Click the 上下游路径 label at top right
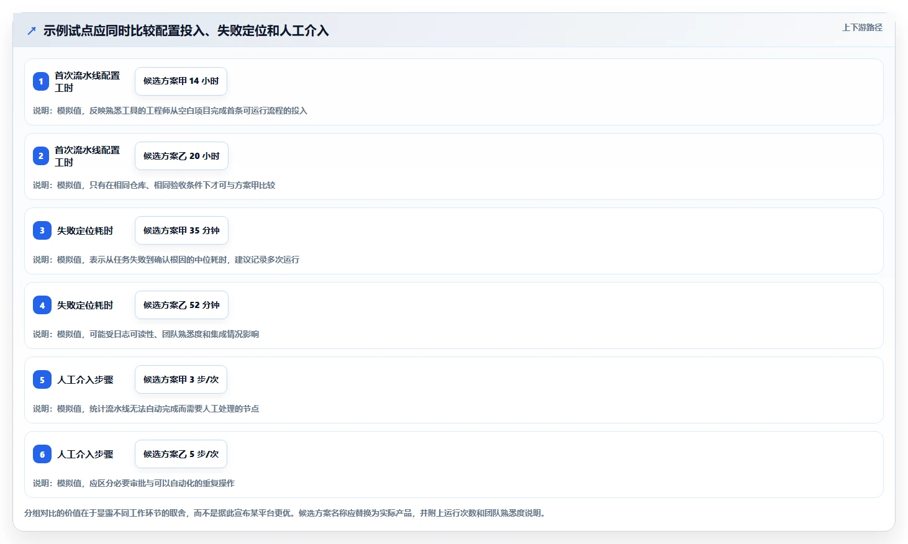The height and width of the screenshot is (544, 908). point(862,27)
